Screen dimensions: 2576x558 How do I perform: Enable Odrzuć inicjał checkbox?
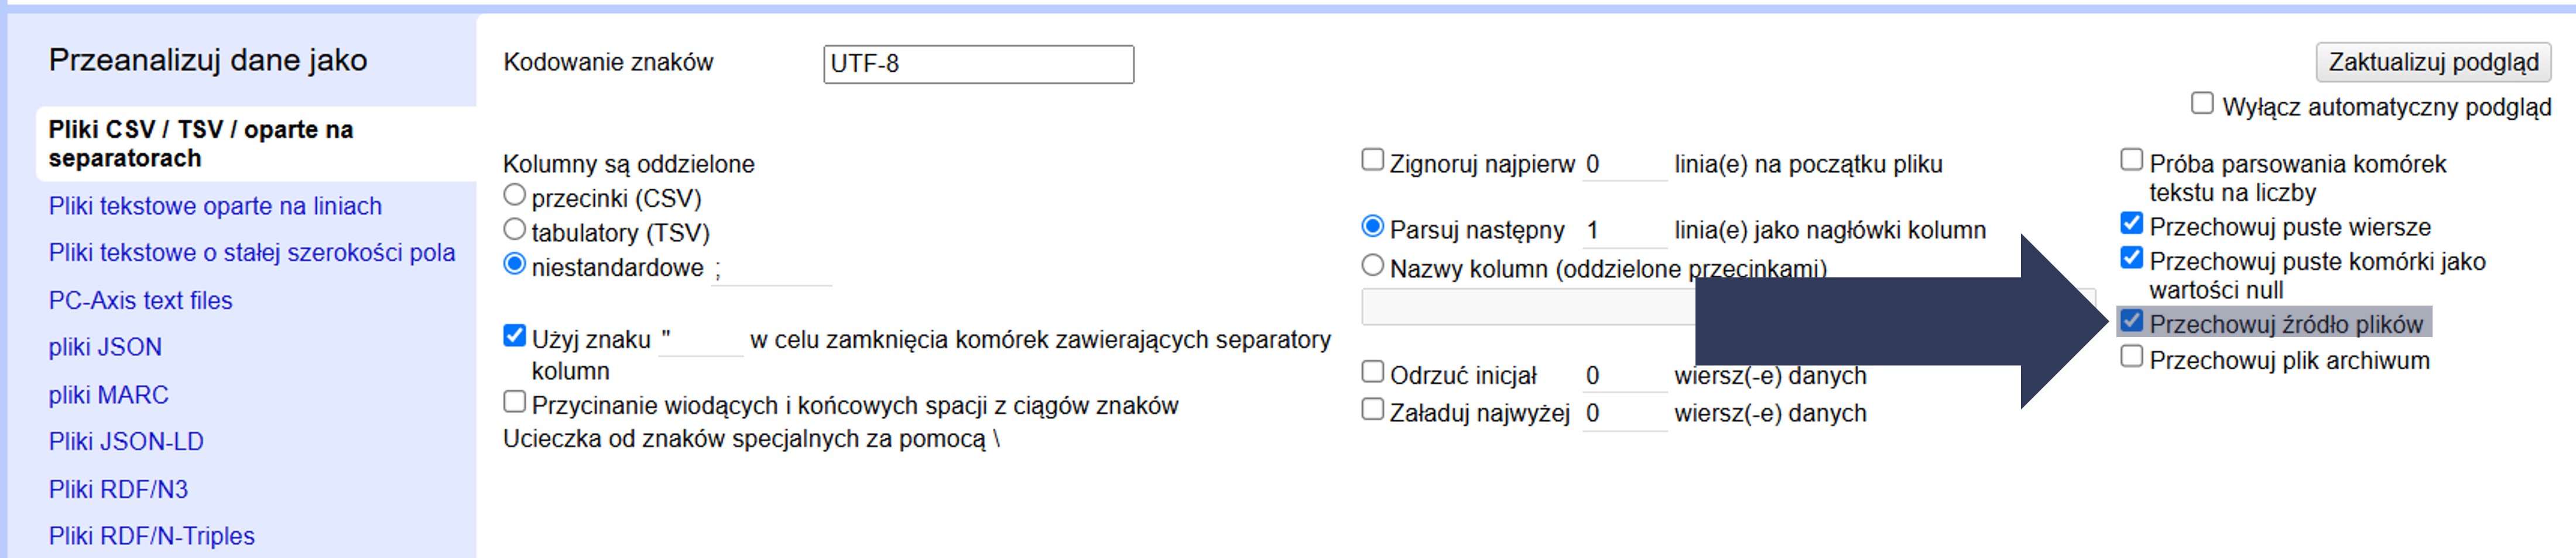(1373, 372)
